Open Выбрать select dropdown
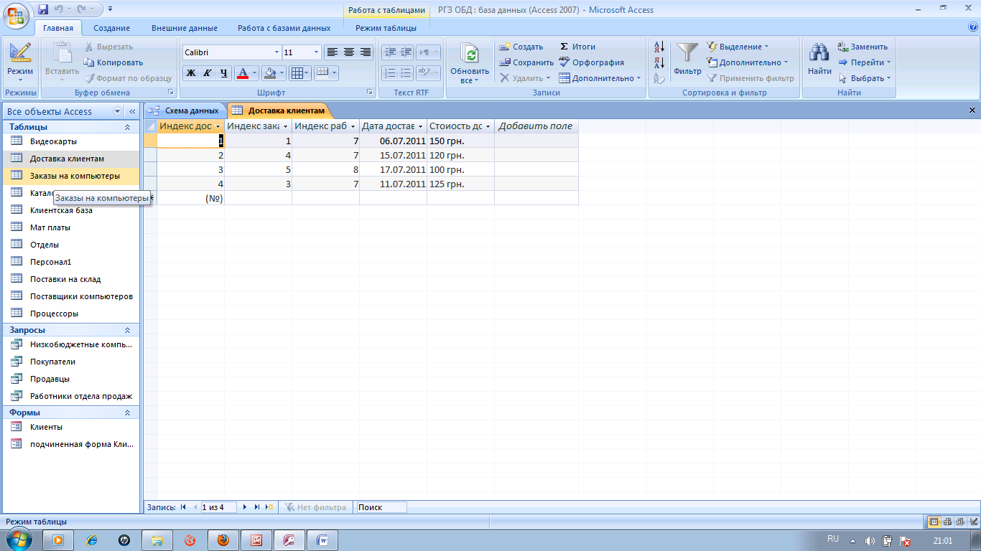This screenshot has height=551, width=981. 865,78
